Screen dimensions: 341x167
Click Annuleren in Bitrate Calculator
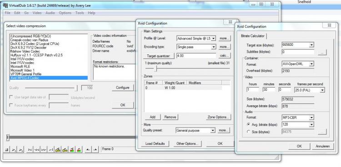[323, 147]
